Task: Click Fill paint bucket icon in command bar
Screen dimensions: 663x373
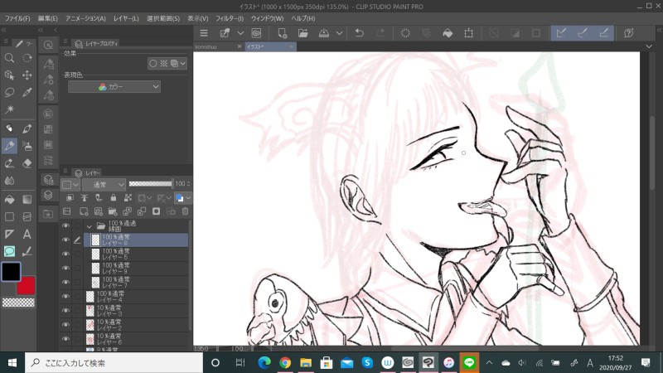Action: [448, 33]
